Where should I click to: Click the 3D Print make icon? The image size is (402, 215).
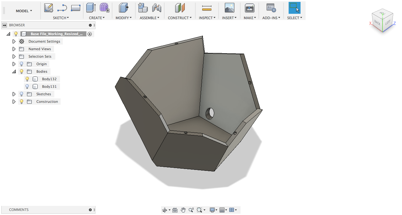(250, 8)
